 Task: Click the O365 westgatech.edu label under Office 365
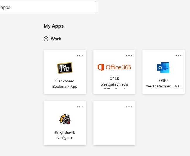114,82
